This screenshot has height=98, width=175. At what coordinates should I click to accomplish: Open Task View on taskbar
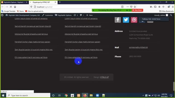coord(60,96)
